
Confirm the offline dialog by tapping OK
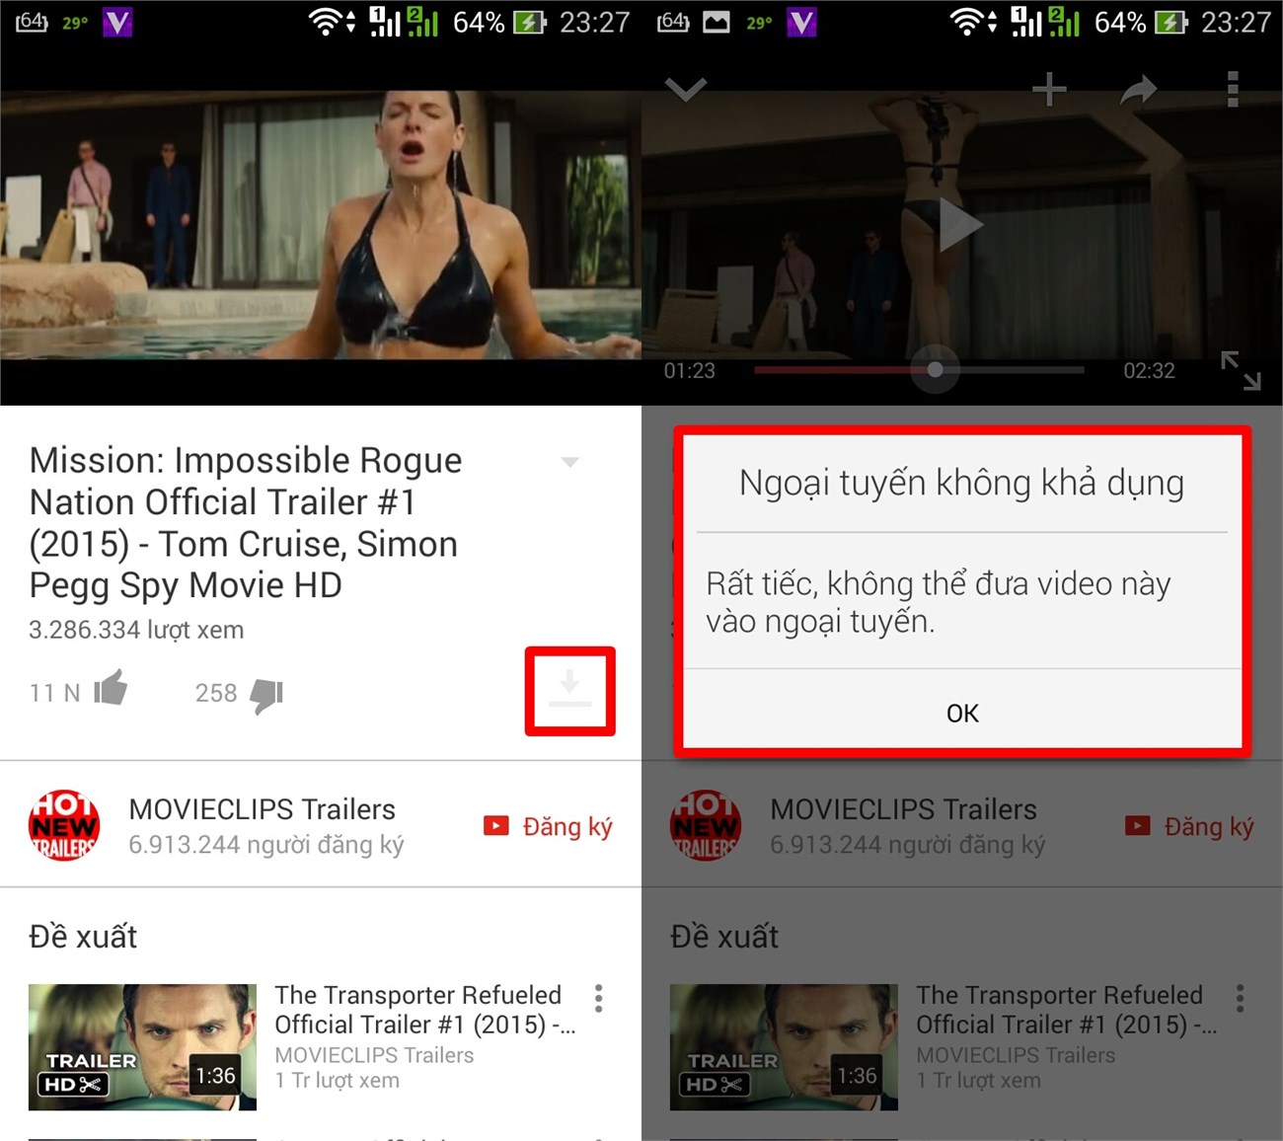(x=962, y=713)
